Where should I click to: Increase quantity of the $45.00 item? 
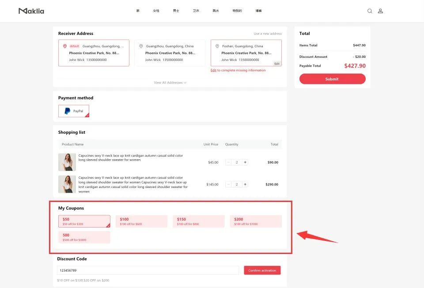pos(245,162)
